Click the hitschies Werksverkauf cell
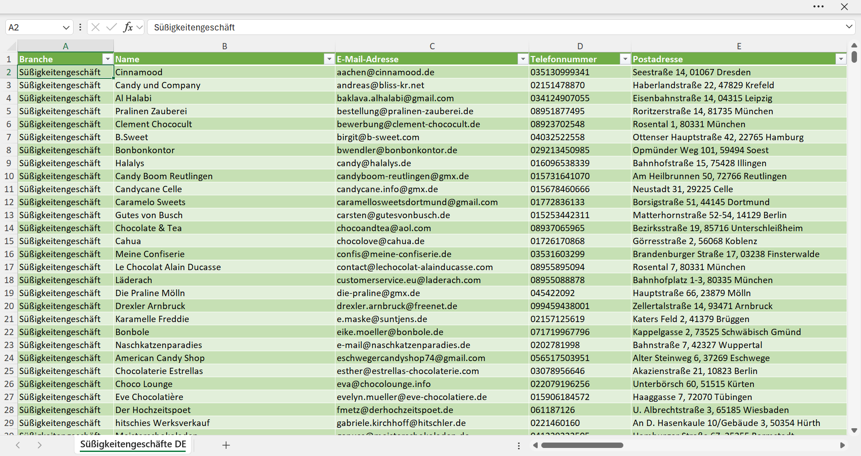This screenshot has width=861, height=456. click(x=224, y=423)
